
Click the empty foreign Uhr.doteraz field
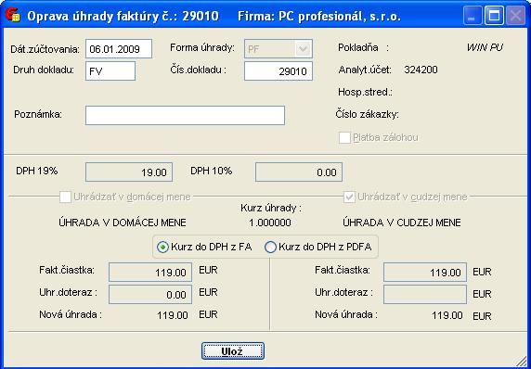pos(425,294)
